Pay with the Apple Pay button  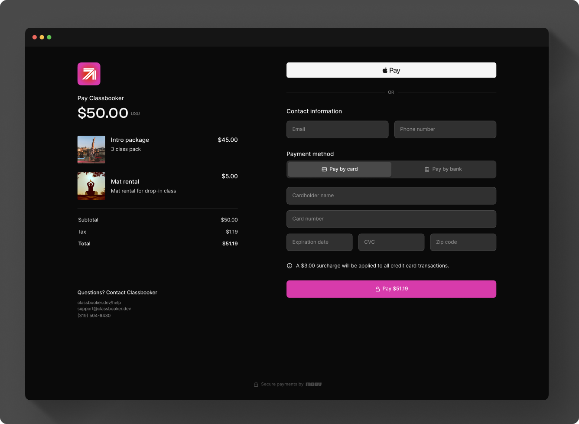tap(391, 70)
